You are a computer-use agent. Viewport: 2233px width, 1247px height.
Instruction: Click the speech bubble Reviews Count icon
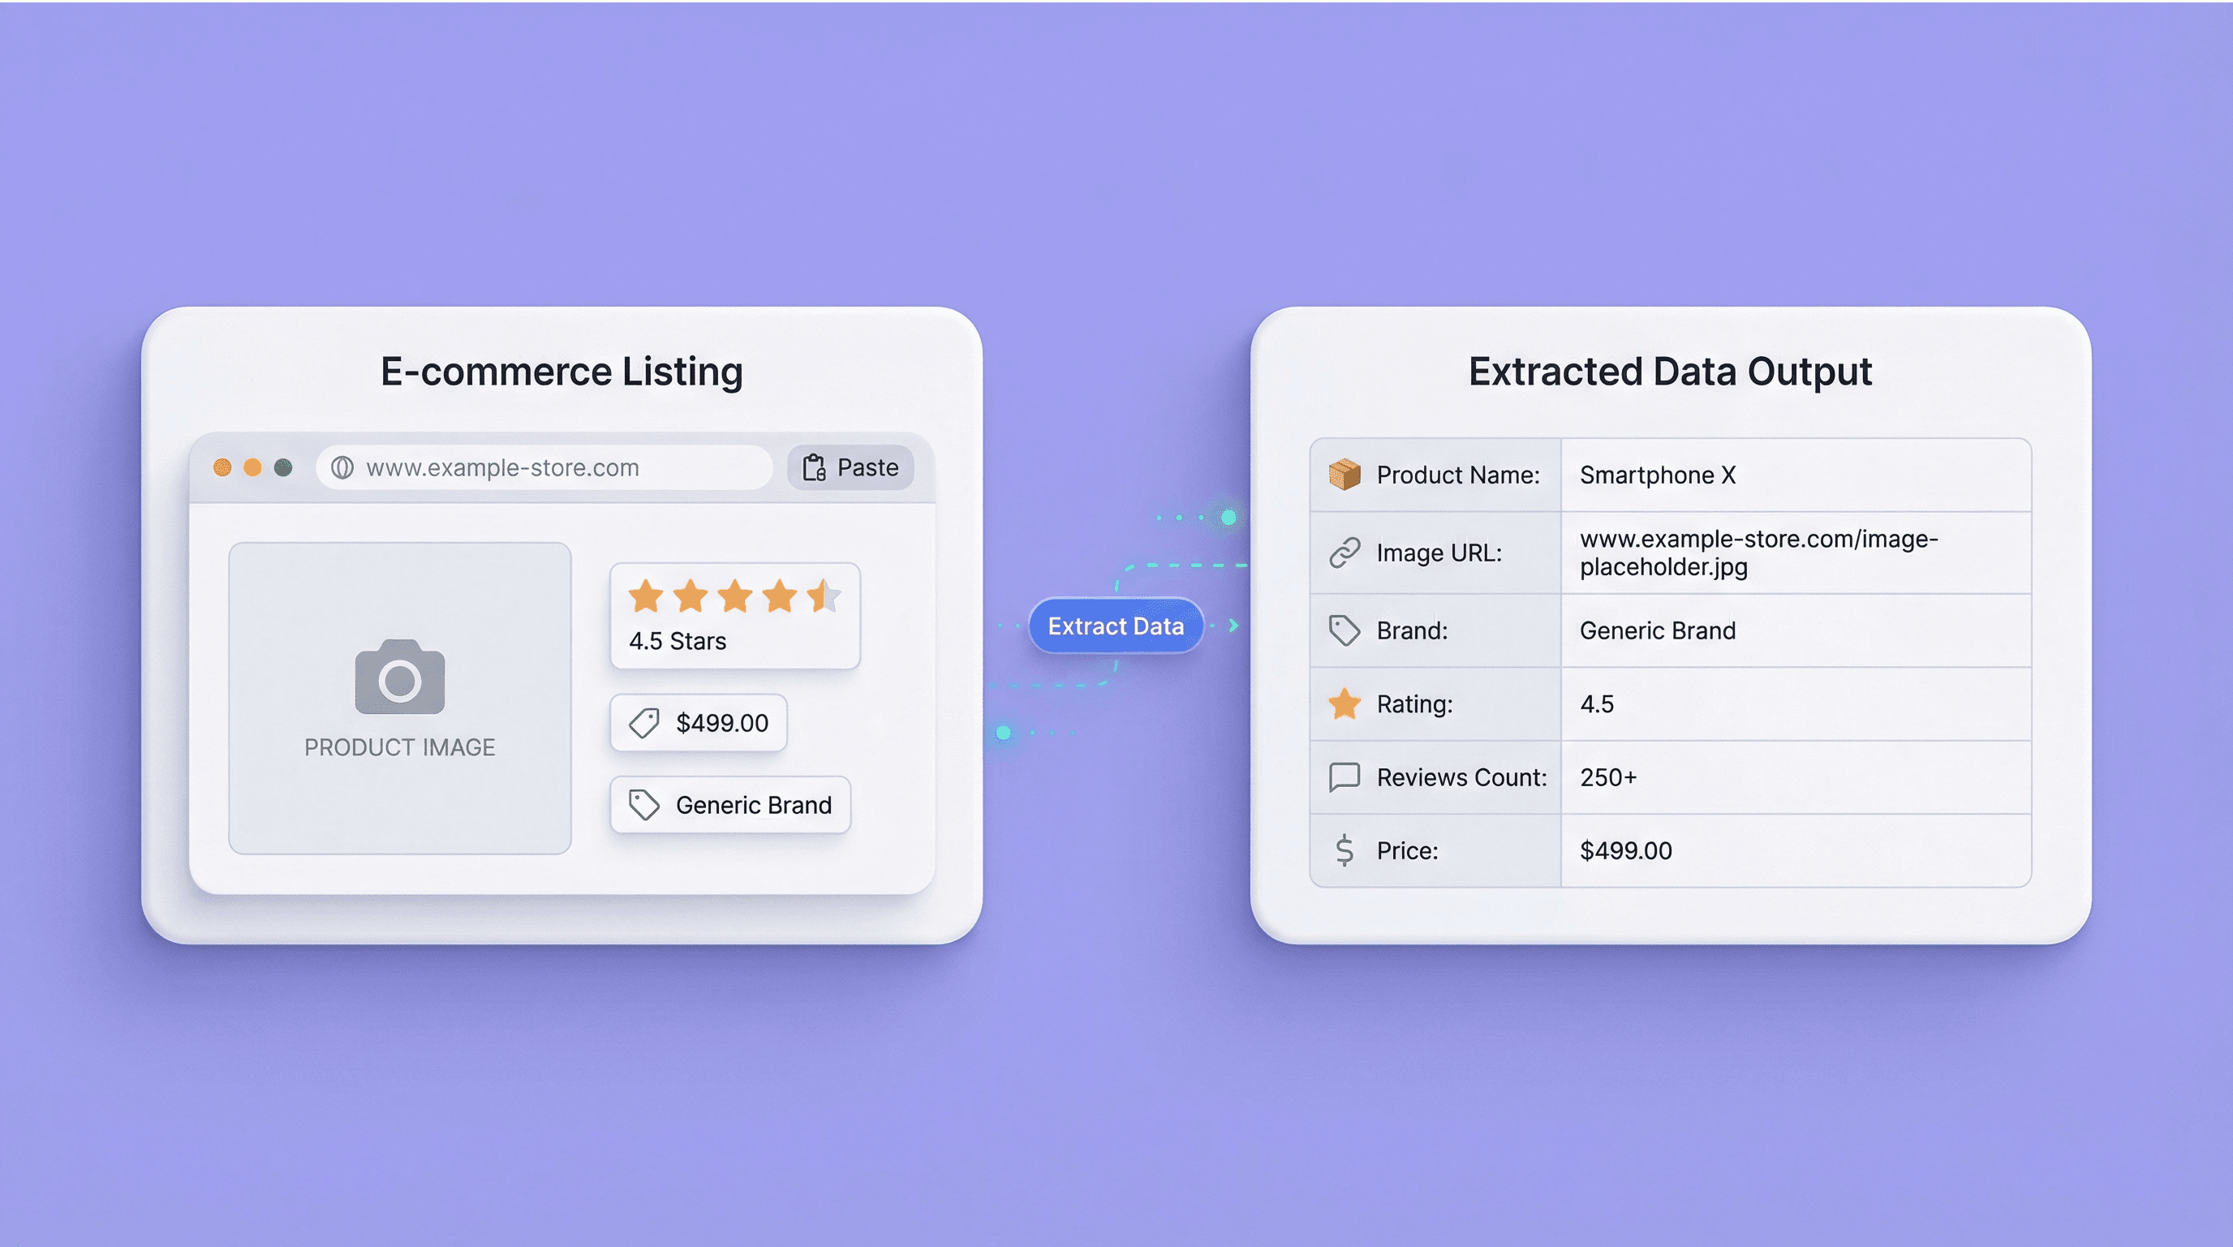1345,777
